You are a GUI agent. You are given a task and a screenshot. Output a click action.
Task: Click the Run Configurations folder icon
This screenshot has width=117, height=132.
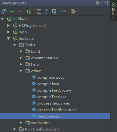tap(22, 129)
